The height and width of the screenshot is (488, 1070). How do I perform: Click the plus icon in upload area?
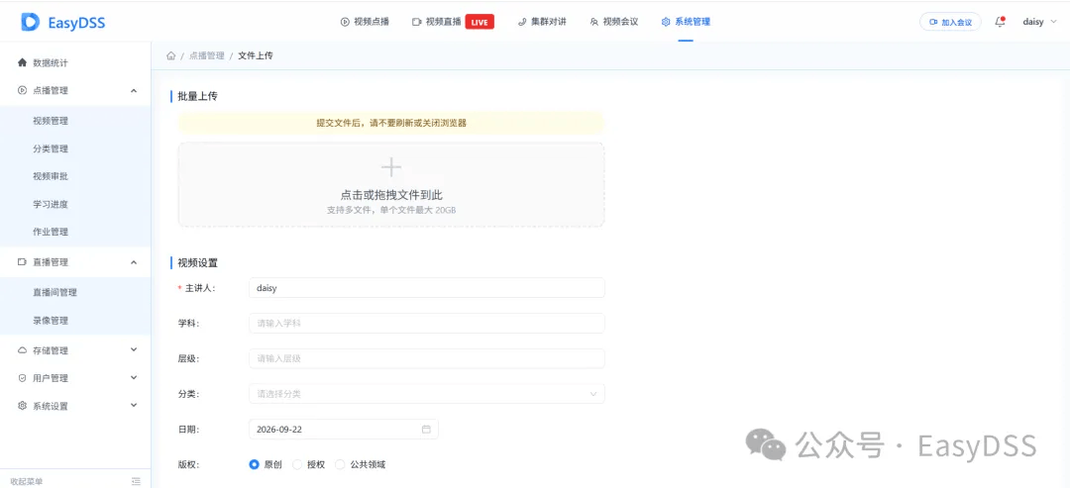pos(391,167)
